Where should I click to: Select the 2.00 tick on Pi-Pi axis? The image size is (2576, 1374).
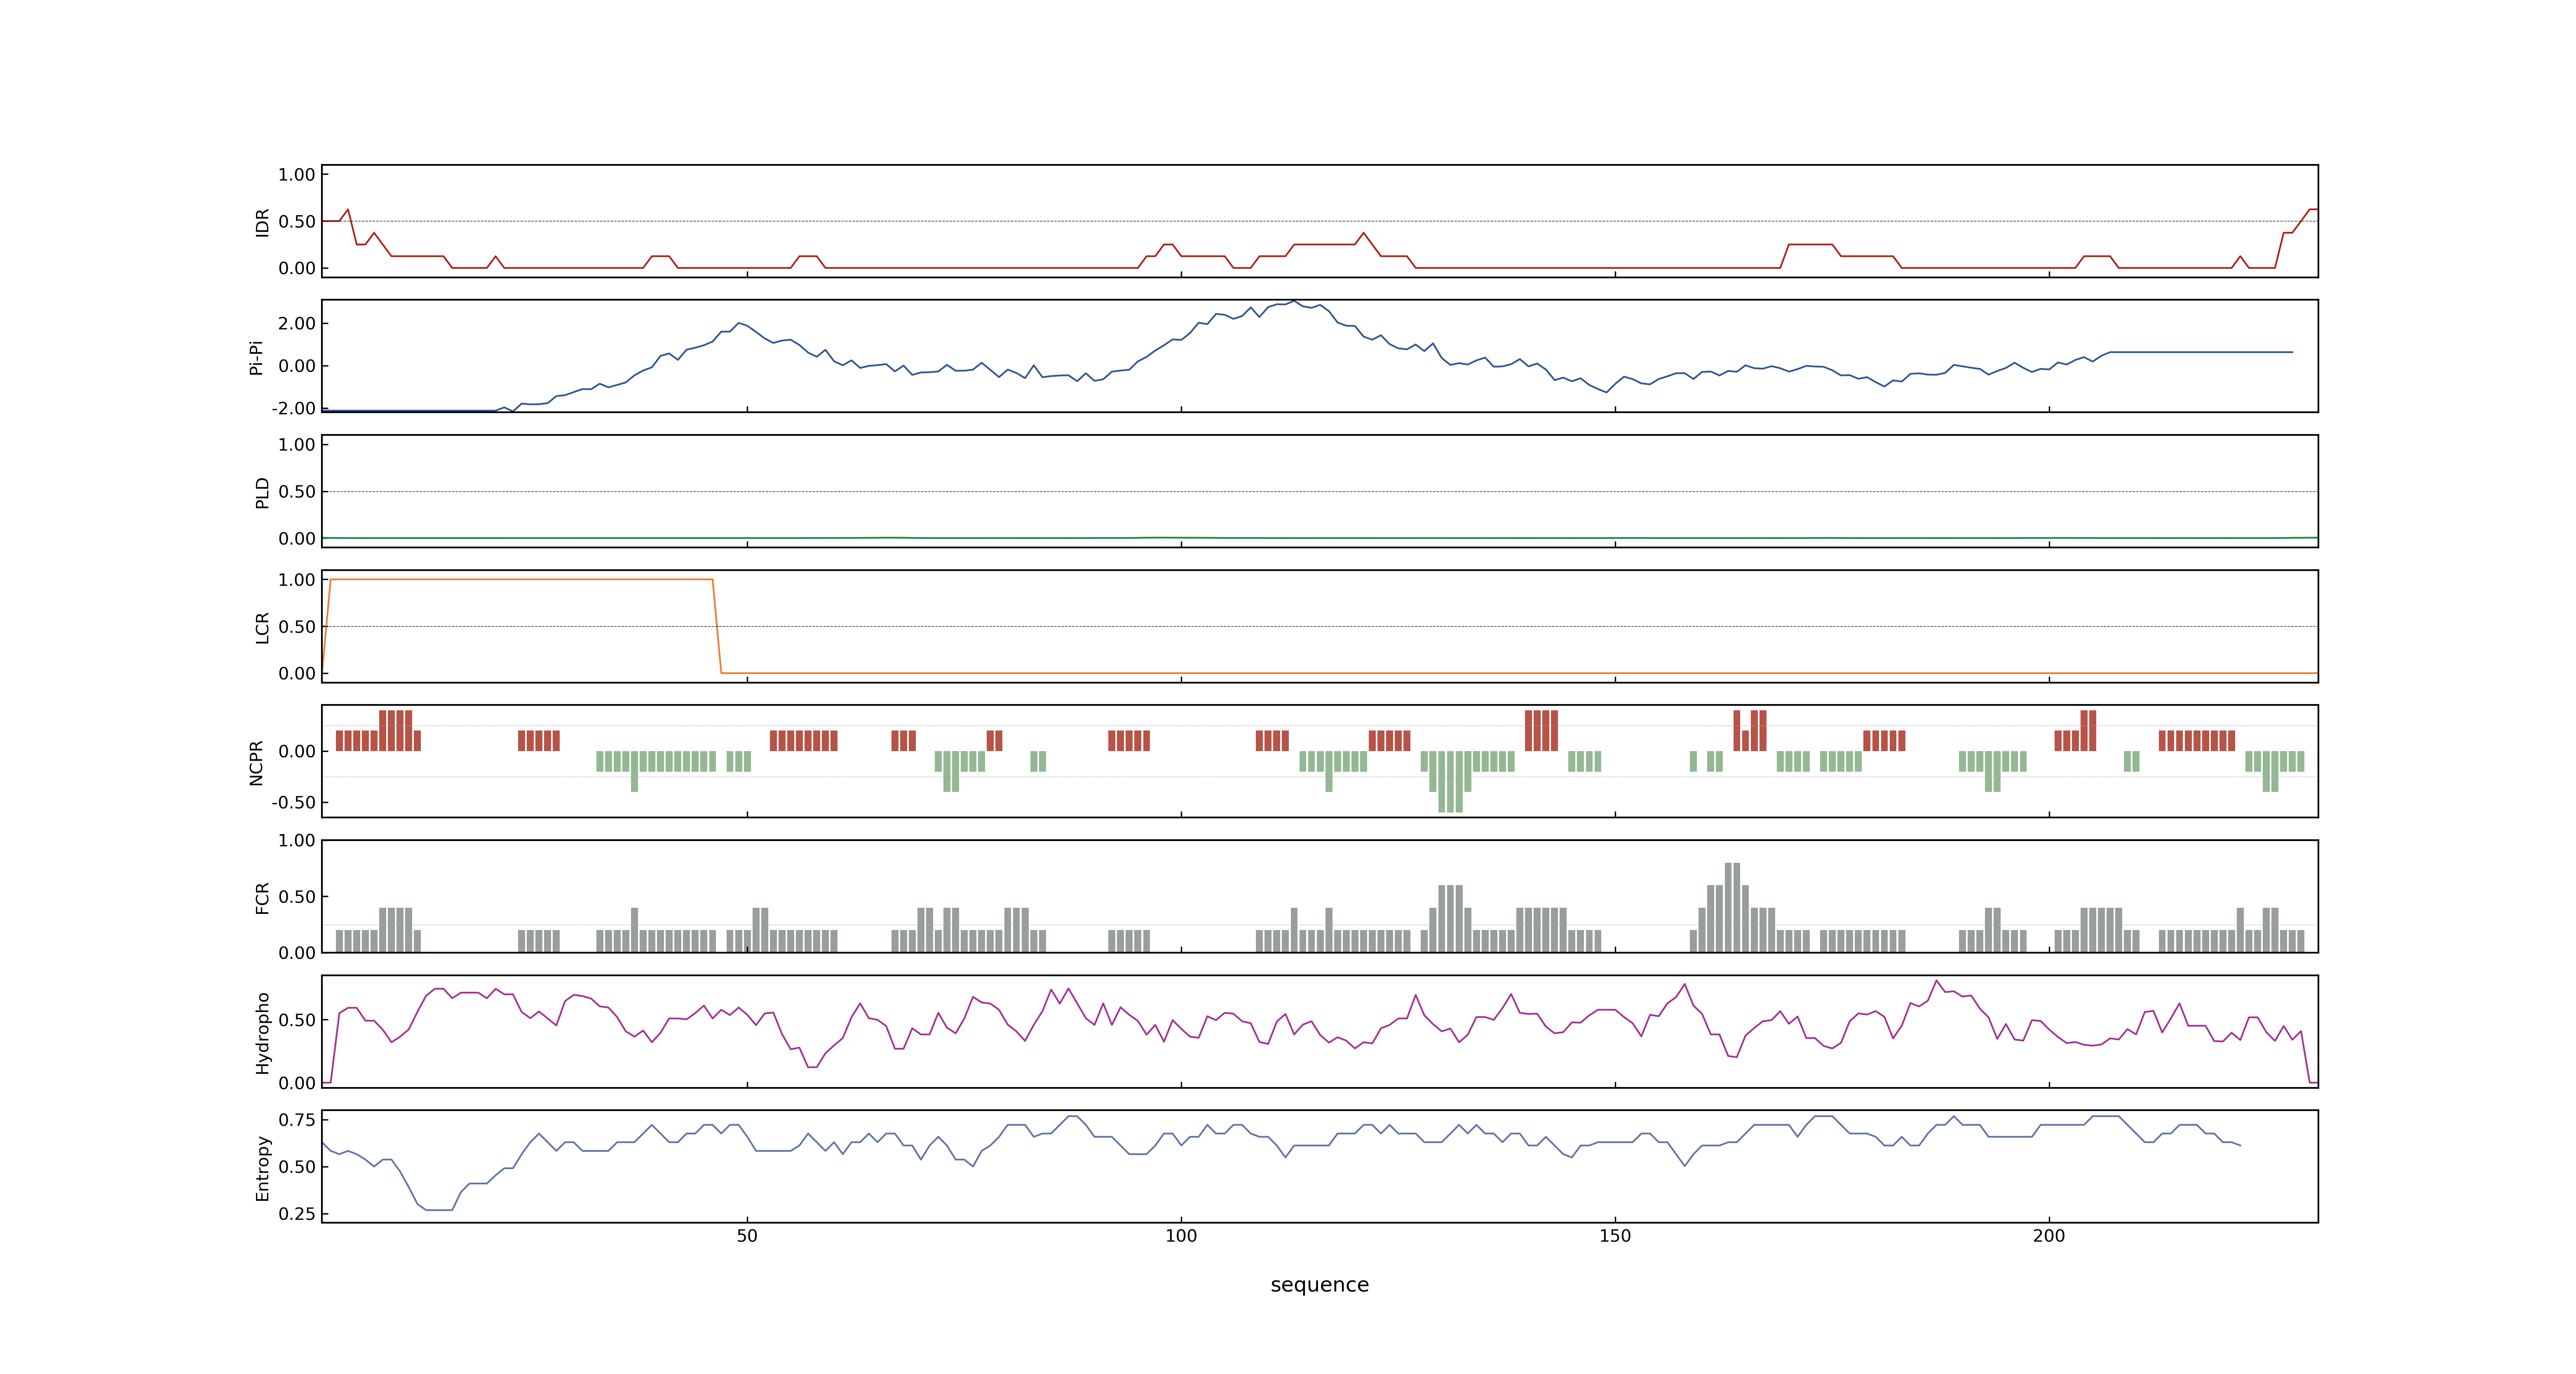point(297,323)
